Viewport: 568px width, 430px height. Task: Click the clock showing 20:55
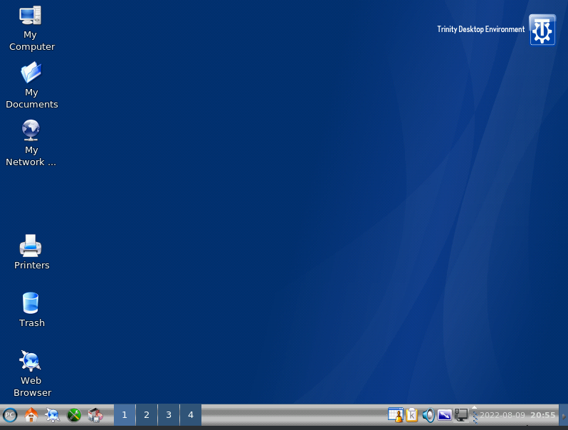pyautogui.click(x=542, y=415)
